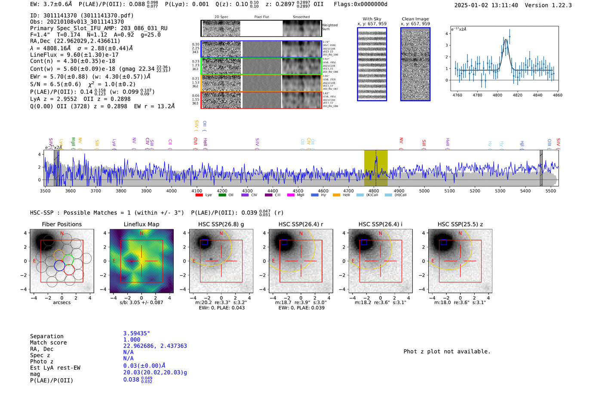
Task: Open the HSC SSP(26.4) r image
Action: [301, 261]
